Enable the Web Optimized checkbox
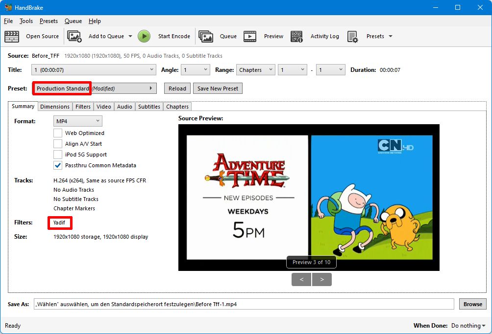Screen dimensions: 492x334 tap(58, 133)
